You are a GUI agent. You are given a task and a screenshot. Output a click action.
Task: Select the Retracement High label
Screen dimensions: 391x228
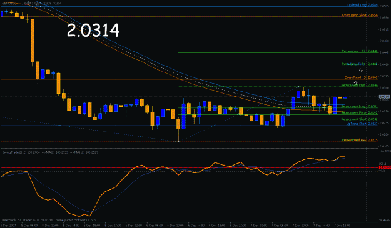tap(360, 85)
